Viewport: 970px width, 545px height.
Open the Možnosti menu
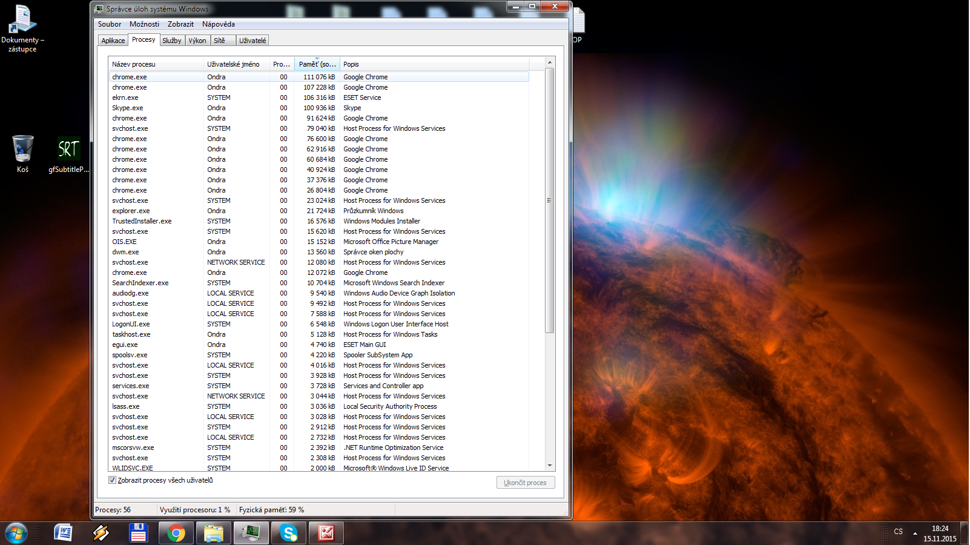[144, 24]
